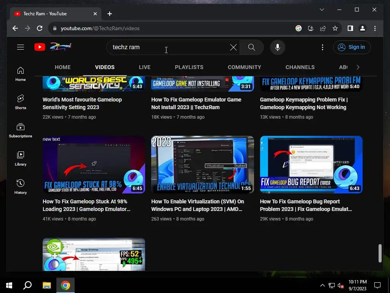This screenshot has width=390, height=293.
Task: Open Enable Virtualization Technology thumbnail
Action: [x=203, y=164]
